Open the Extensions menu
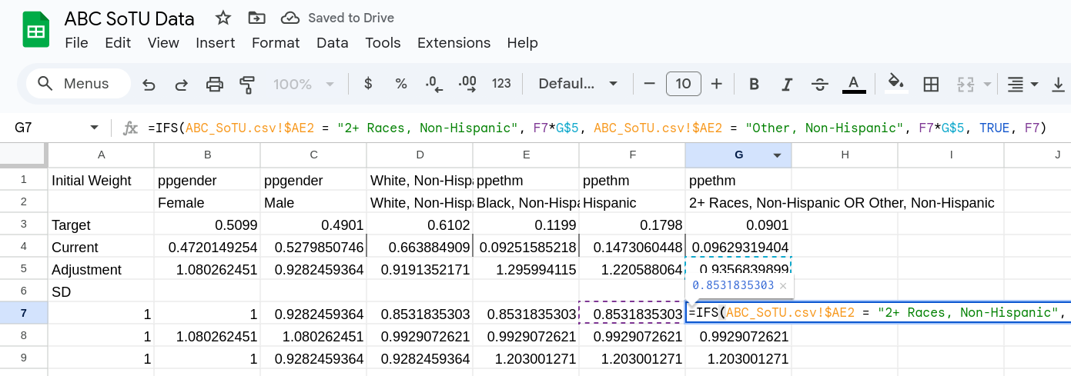Screen dimensions: 1071x376 [454, 43]
